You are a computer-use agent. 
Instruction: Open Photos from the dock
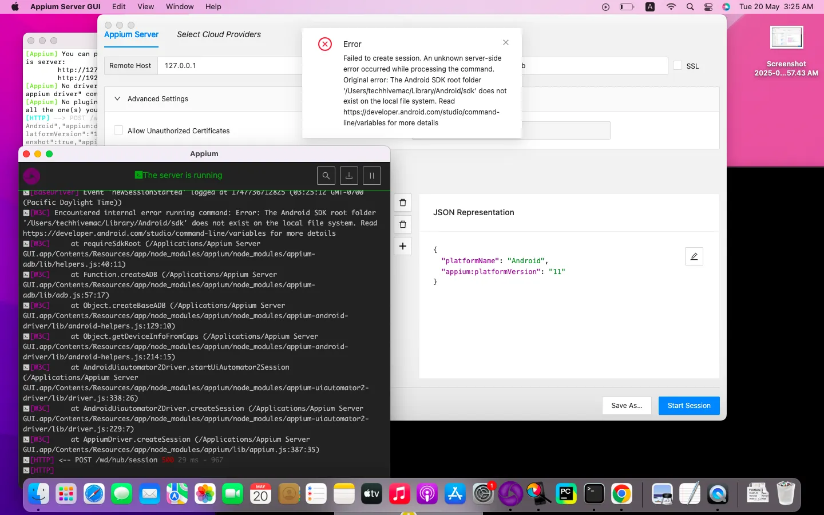[x=205, y=493]
